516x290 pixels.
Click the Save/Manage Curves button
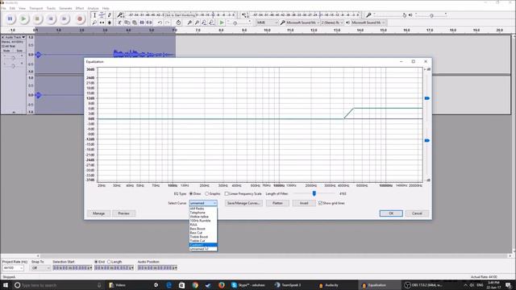pyautogui.click(x=243, y=203)
